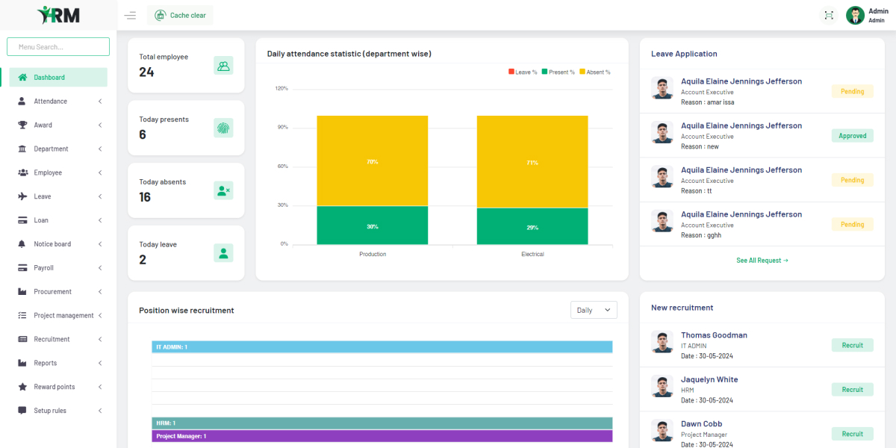The width and height of the screenshot is (896, 448).
Task: Click the Menu Search input field
Action: point(57,46)
